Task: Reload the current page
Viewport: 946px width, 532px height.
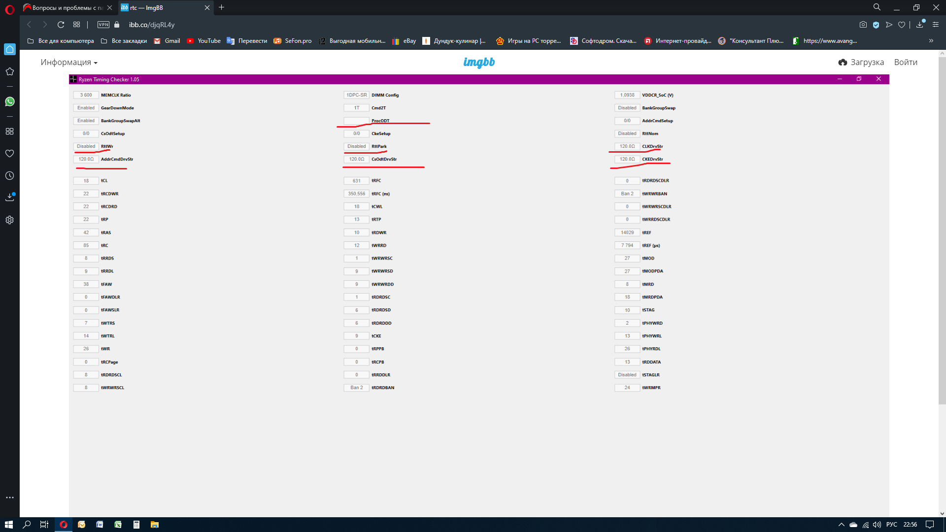Action: tap(61, 25)
